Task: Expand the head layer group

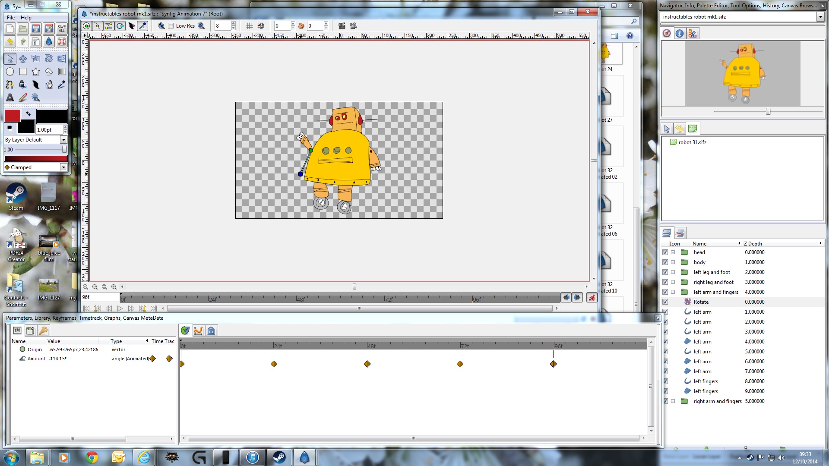Action: (673, 252)
